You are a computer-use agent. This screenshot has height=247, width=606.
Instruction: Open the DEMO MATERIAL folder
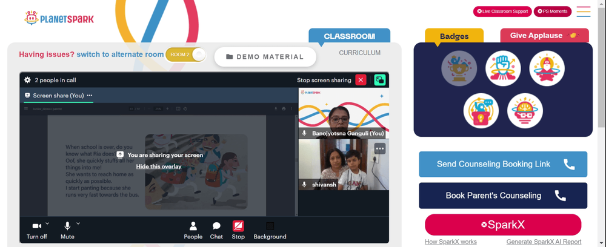[x=265, y=57]
